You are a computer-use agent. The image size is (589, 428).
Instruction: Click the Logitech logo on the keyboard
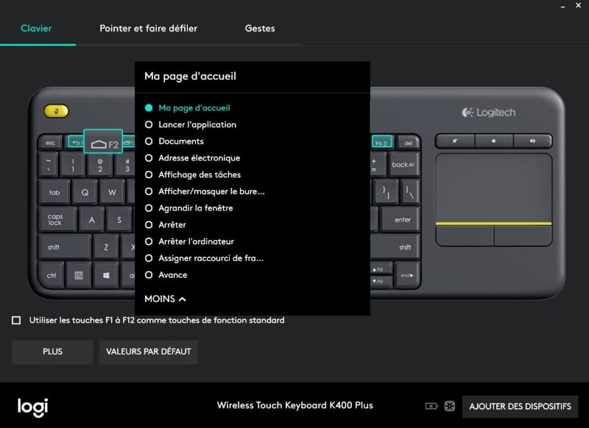(x=488, y=113)
